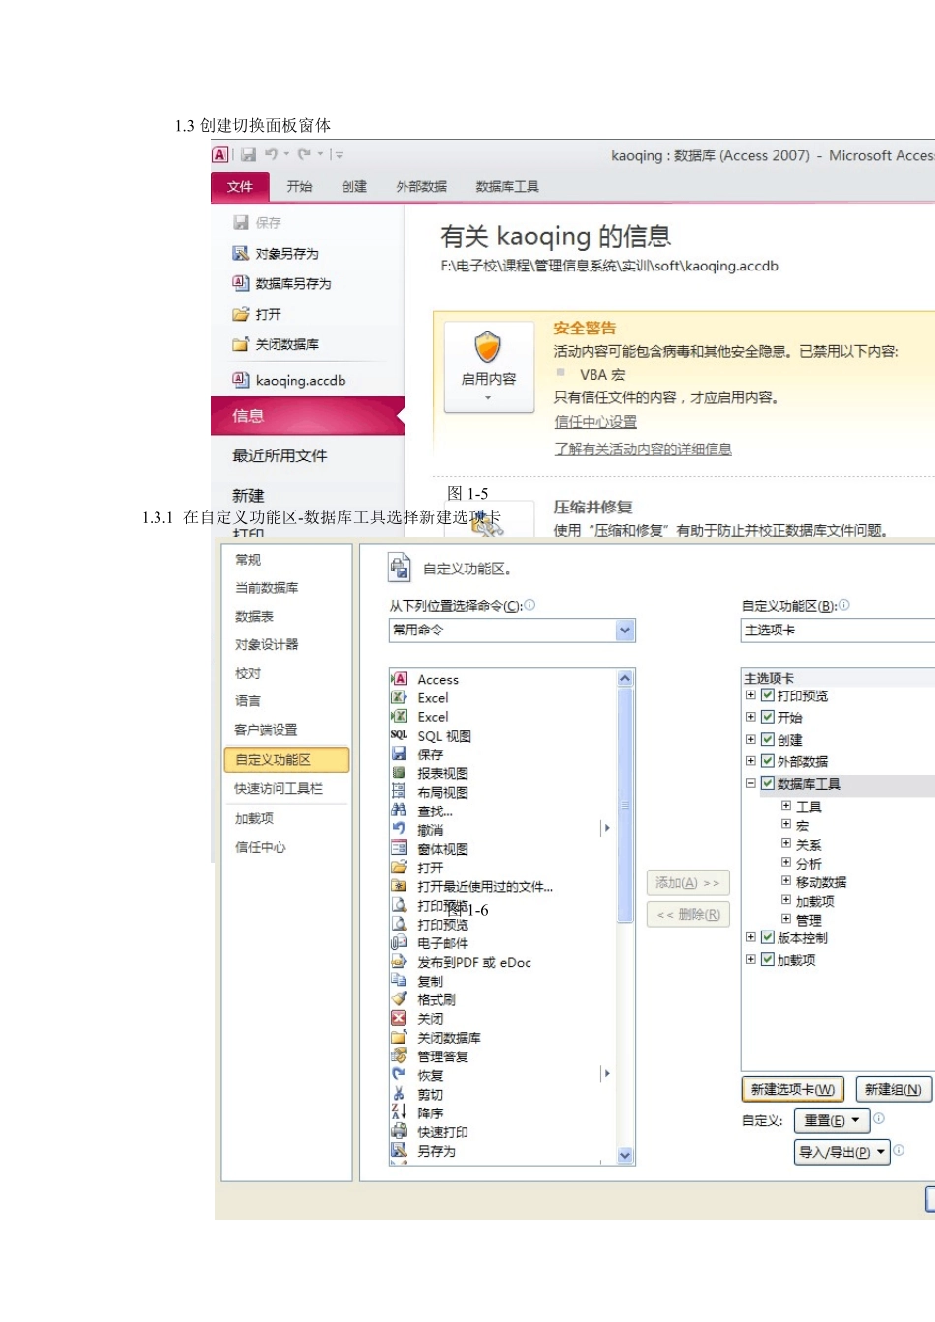Click command list scroll-down arrow

[624, 1156]
